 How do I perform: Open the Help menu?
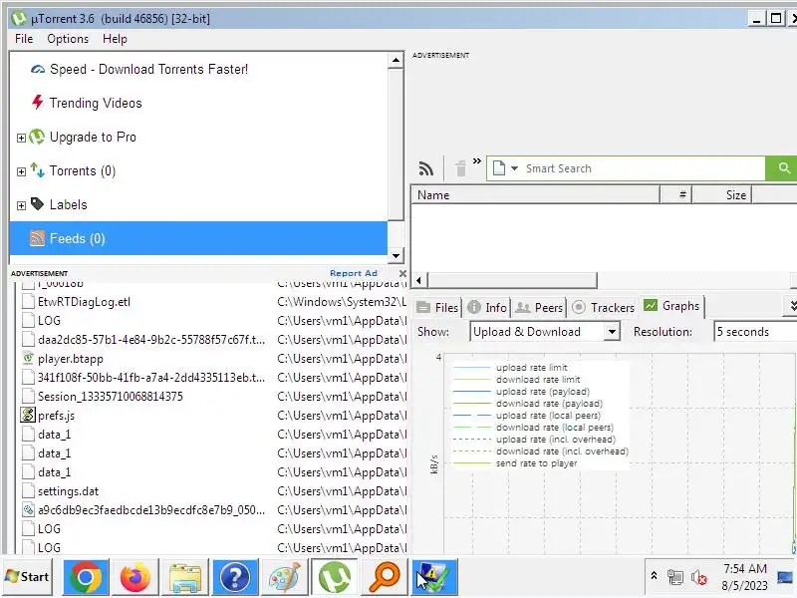(115, 39)
